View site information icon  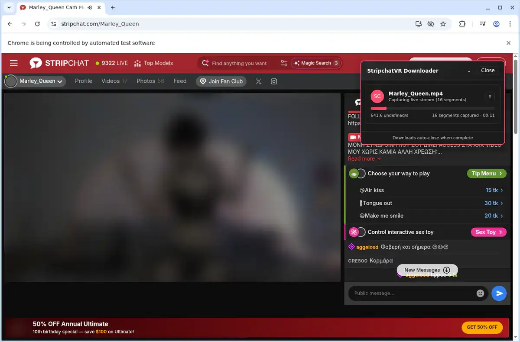[x=54, y=24]
